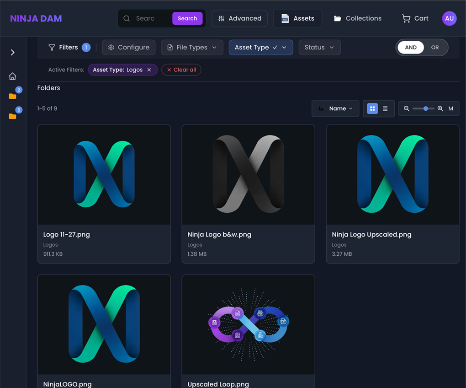Viewport: 466px width, 388px height.
Task: Open the Ninja Logo Upscaled.png thumbnail
Action: coord(392,174)
